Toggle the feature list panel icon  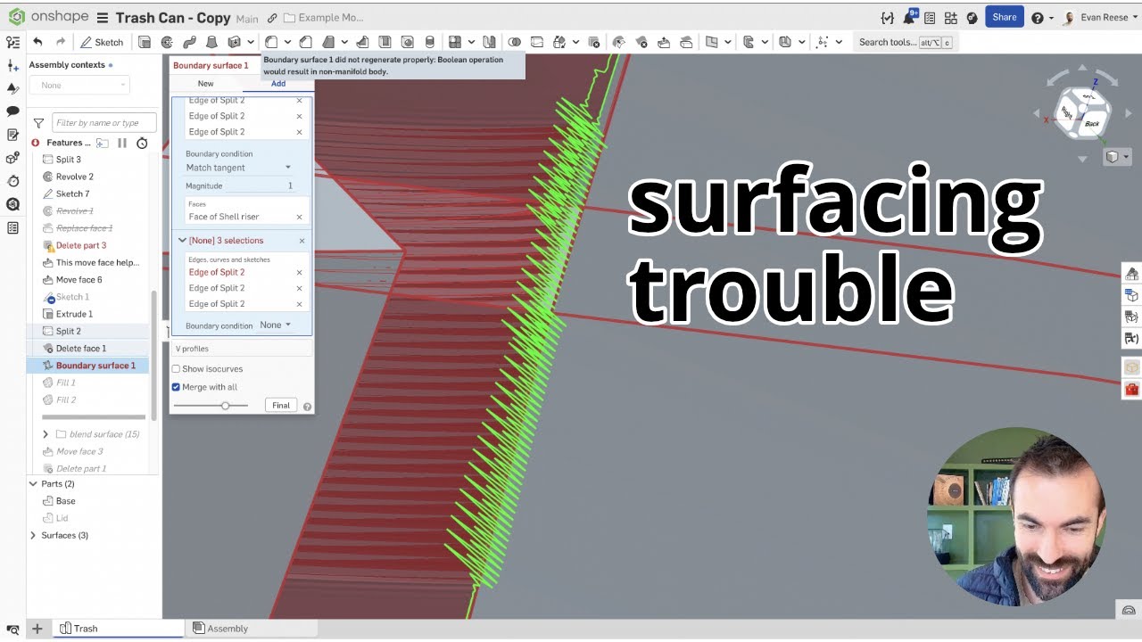coord(12,42)
